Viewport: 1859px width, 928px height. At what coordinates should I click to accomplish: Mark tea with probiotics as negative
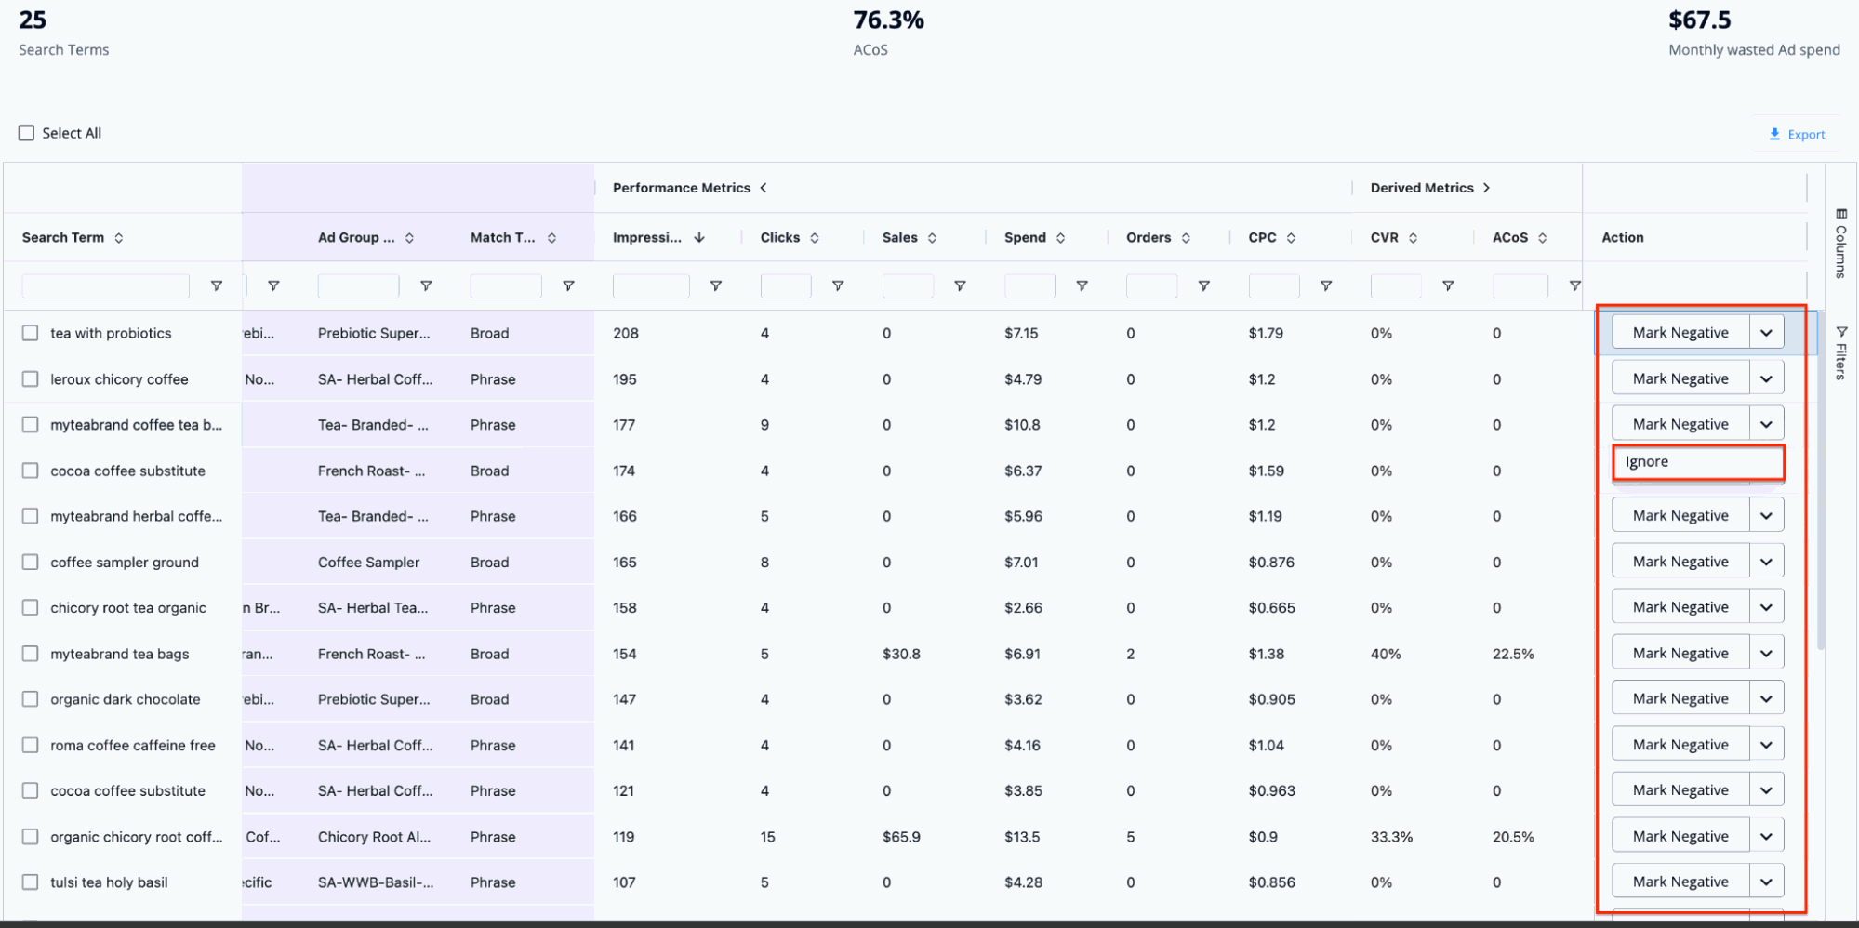point(1680,332)
